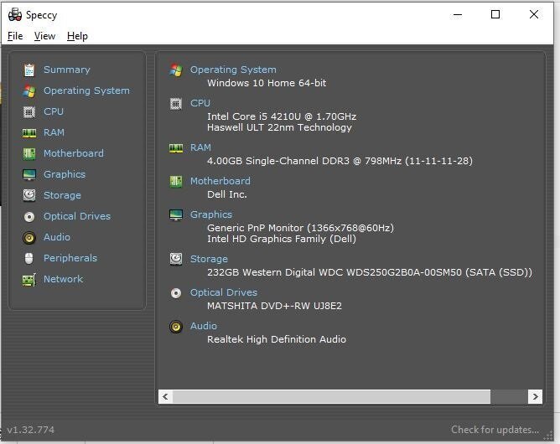Open Operating System heading in summary panel
560x444 pixels.
(x=233, y=70)
